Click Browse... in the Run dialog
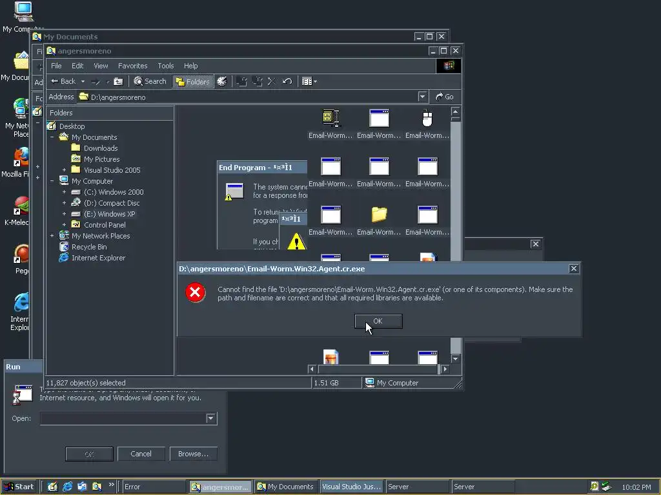The width and height of the screenshot is (661, 495). 193,454
